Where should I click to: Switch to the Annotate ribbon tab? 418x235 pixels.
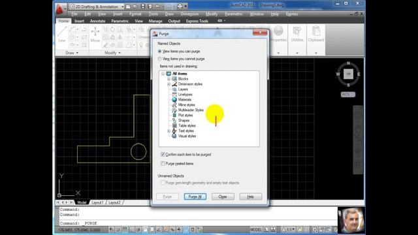pos(97,21)
